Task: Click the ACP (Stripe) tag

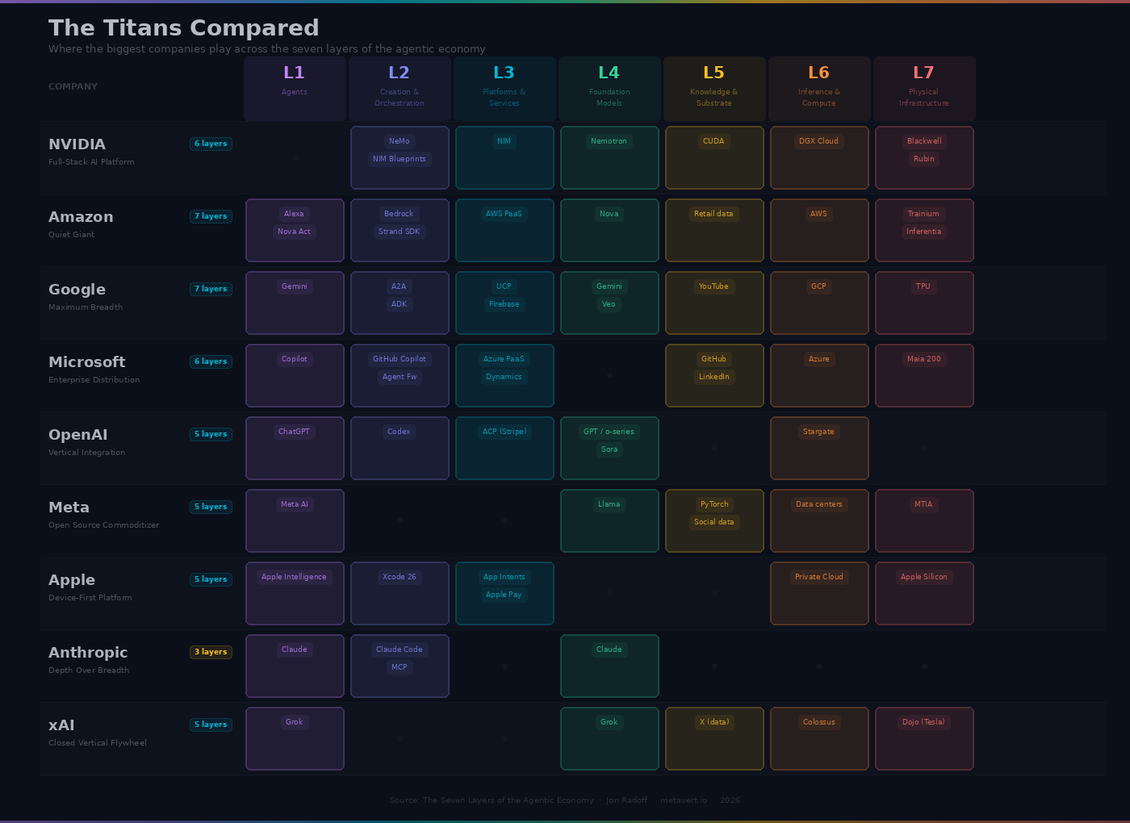Action: pos(504,432)
